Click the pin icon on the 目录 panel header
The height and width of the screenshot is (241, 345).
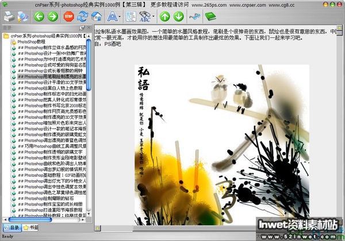point(82,28)
